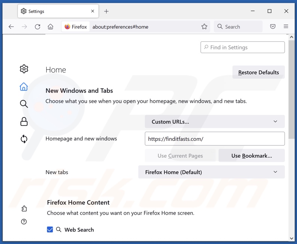Minimize the Firefox window
This screenshot has height=244, width=297.
click(x=253, y=11)
